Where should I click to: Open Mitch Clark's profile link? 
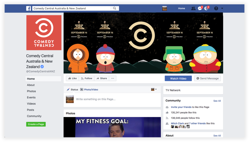[x=177, y=123]
